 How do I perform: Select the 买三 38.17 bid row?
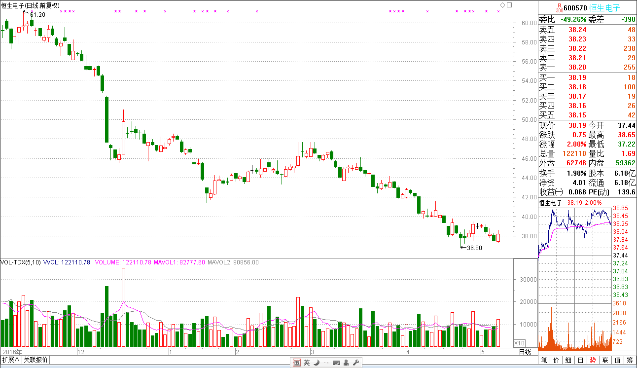(x=587, y=96)
